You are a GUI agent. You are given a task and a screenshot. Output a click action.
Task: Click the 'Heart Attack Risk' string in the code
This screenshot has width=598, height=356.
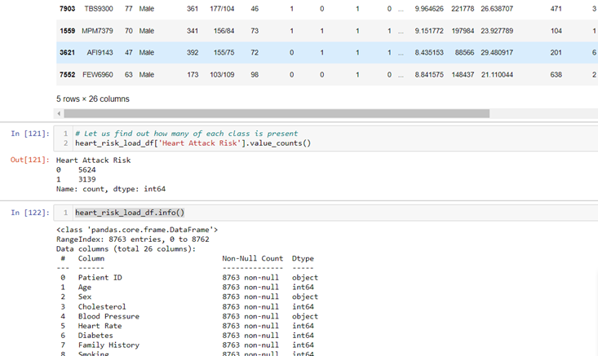tap(199, 143)
